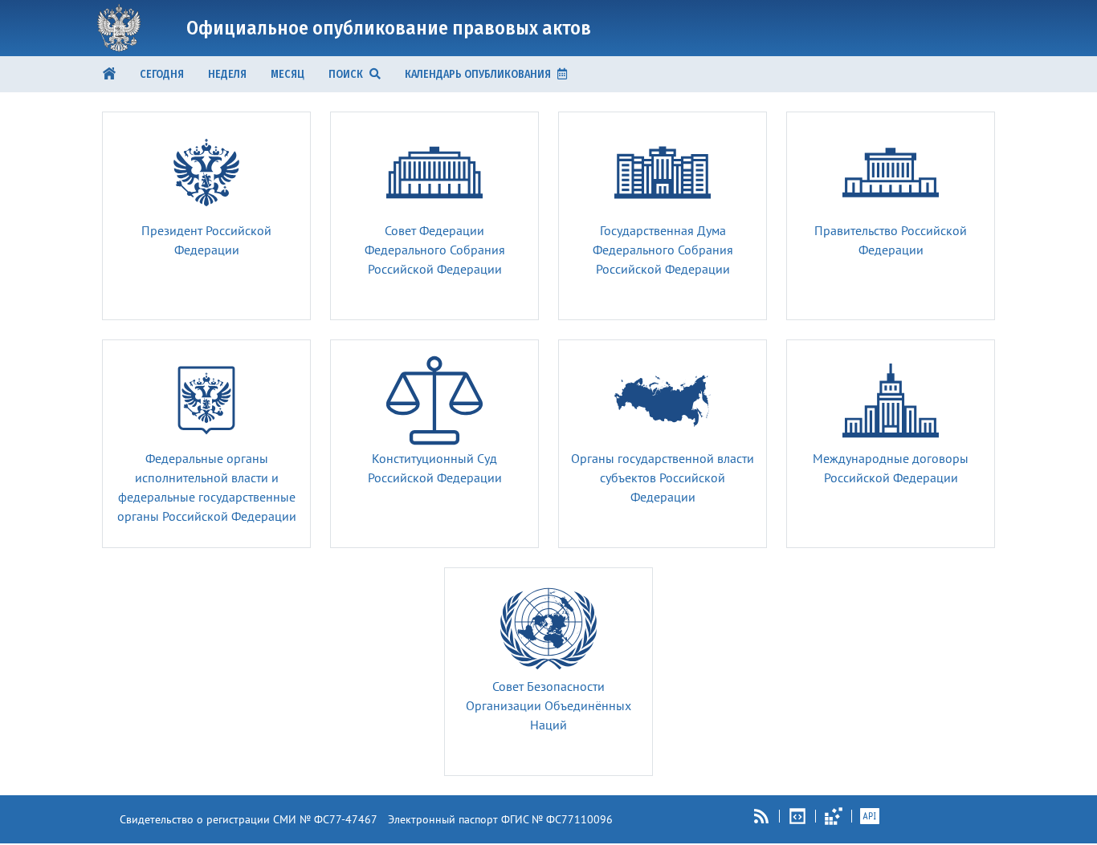
Task: Click the Russian coat of arms header logo
Action: click(119, 28)
